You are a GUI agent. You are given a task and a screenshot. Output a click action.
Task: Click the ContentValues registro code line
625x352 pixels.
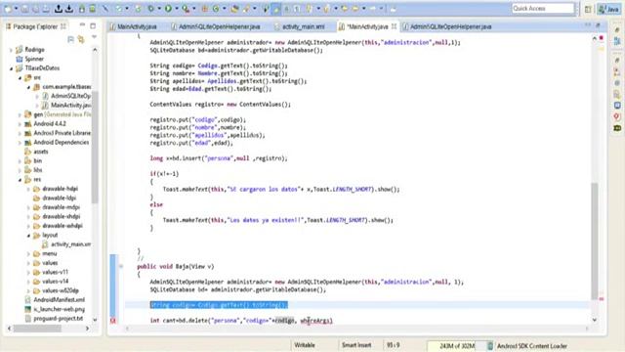[x=220, y=105]
